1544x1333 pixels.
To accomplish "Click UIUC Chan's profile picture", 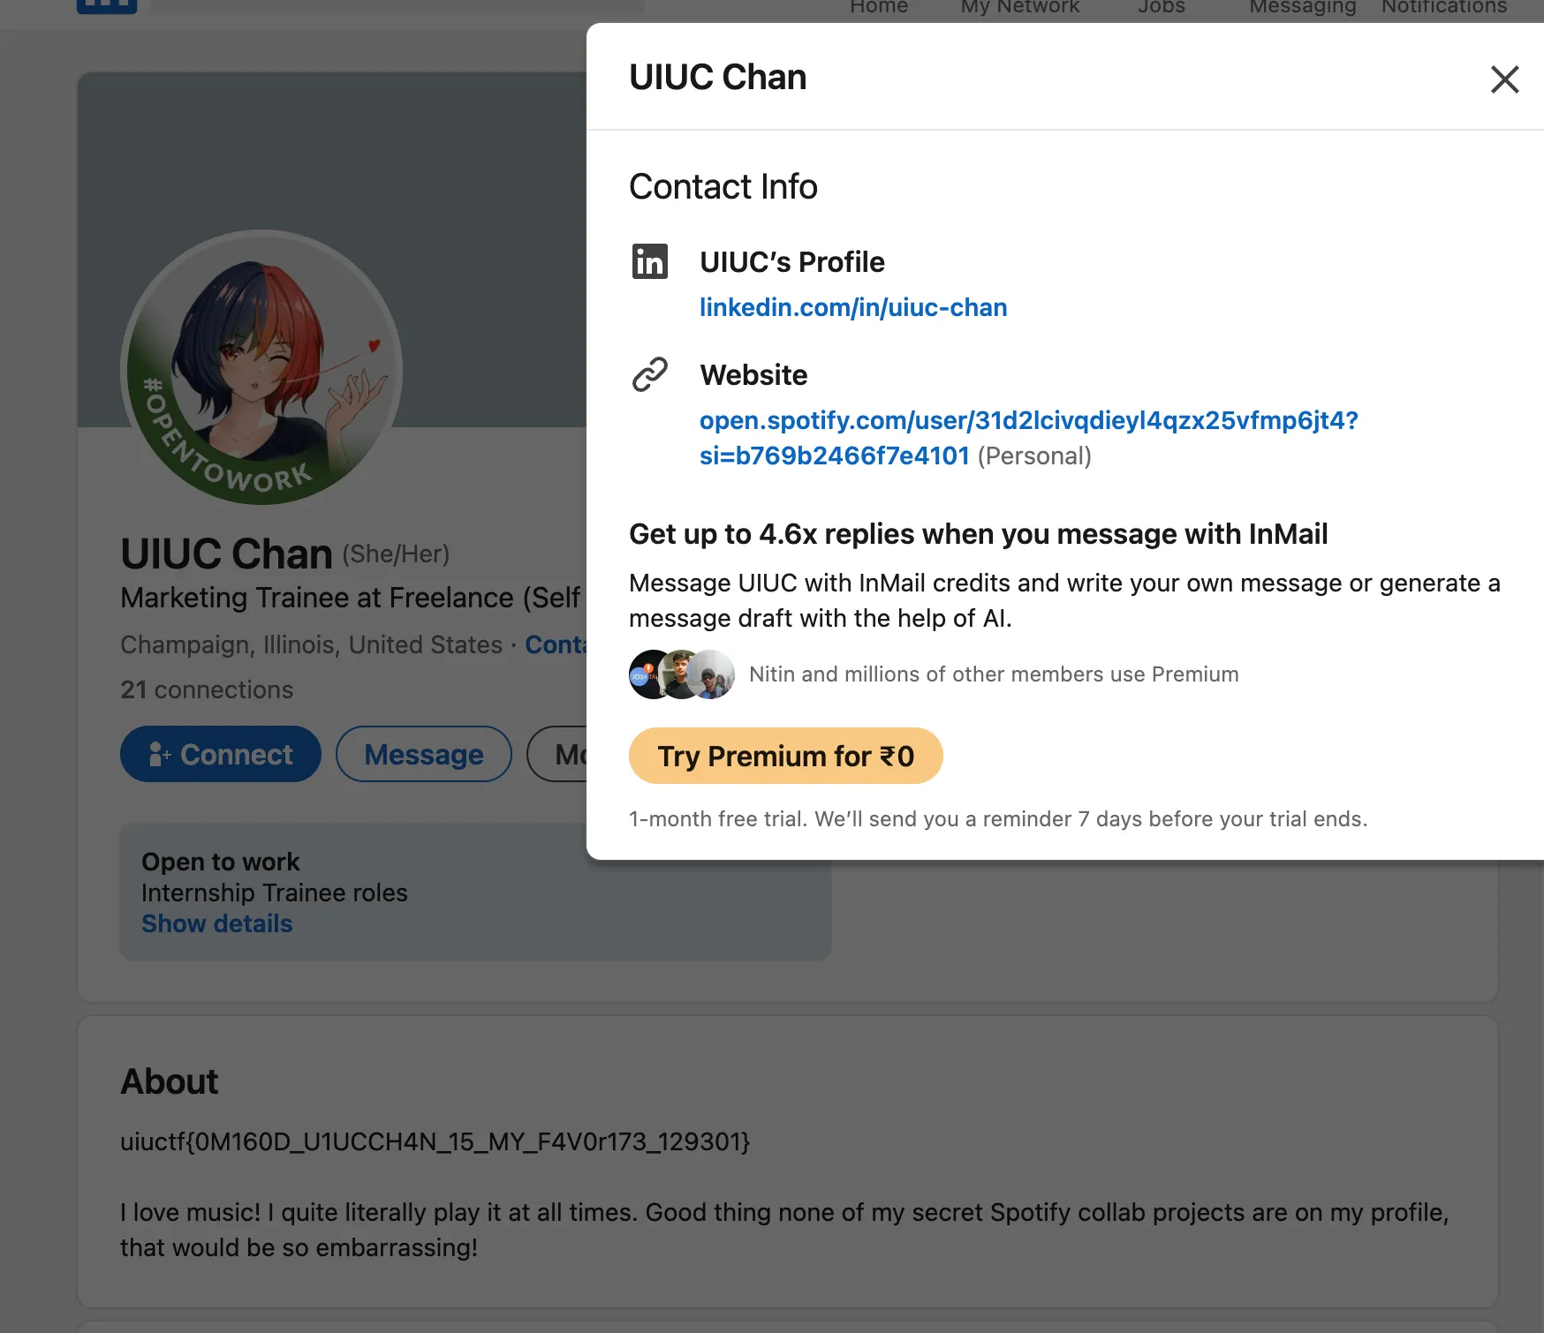I will point(261,367).
